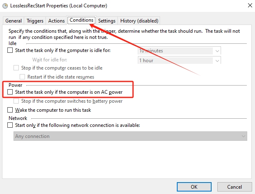Enable Wake the computer to run task
Image resolution: width=255 pixels, height=194 pixels.
10,110
